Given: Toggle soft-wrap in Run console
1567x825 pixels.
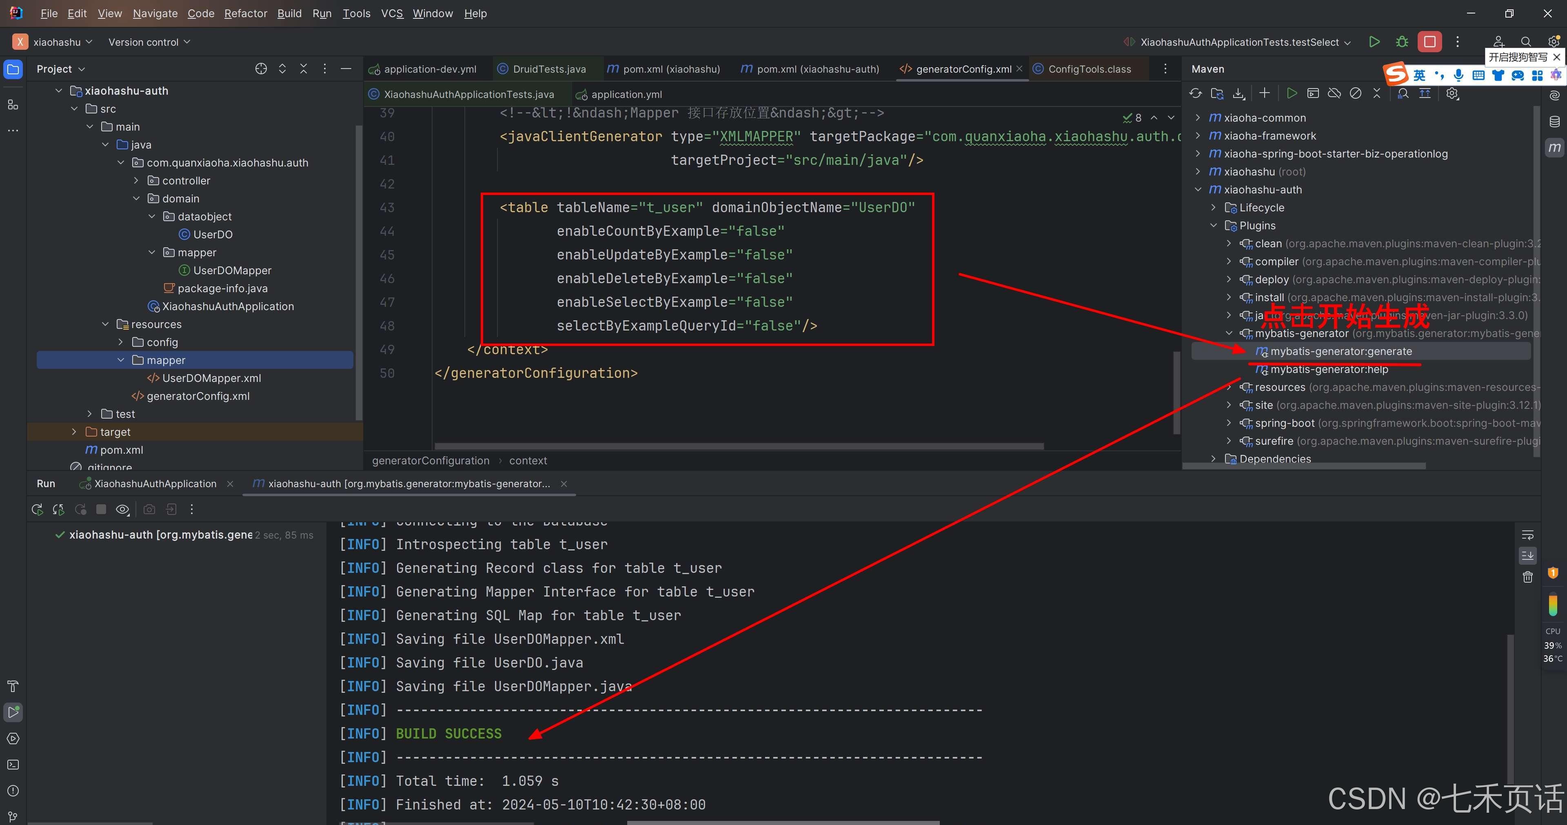Looking at the screenshot, I should (x=1527, y=535).
